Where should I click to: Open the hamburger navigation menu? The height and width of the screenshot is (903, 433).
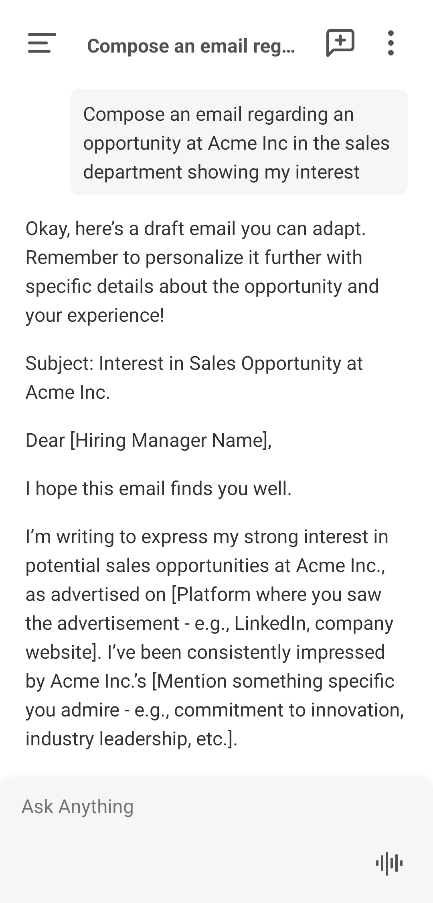(x=42, y=43)
